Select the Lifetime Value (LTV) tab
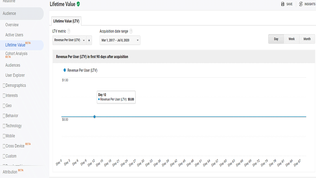316x178 pixels. click(66, 21)
